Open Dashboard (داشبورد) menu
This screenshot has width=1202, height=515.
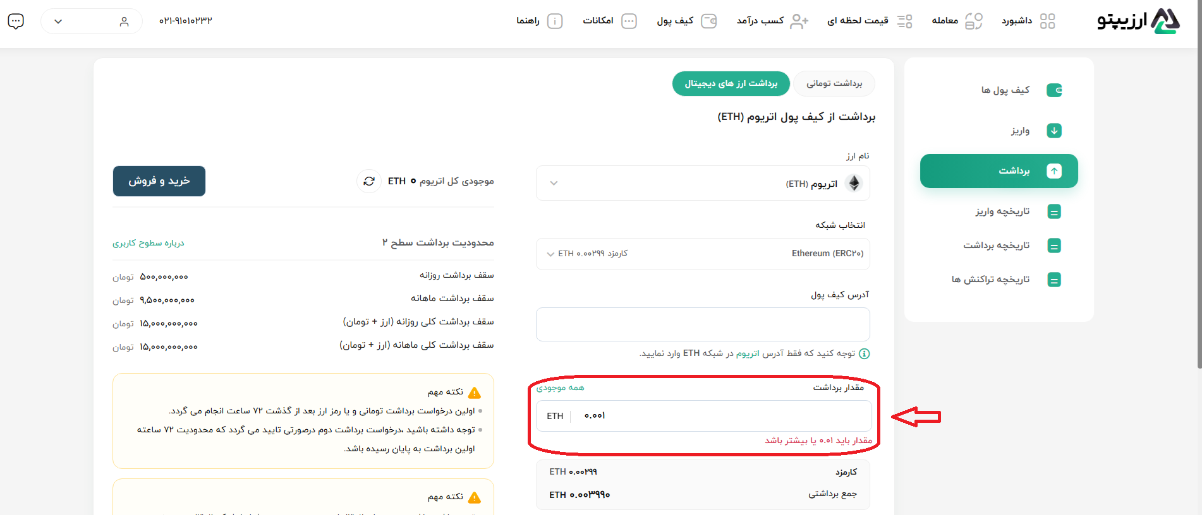point(1016,21)
